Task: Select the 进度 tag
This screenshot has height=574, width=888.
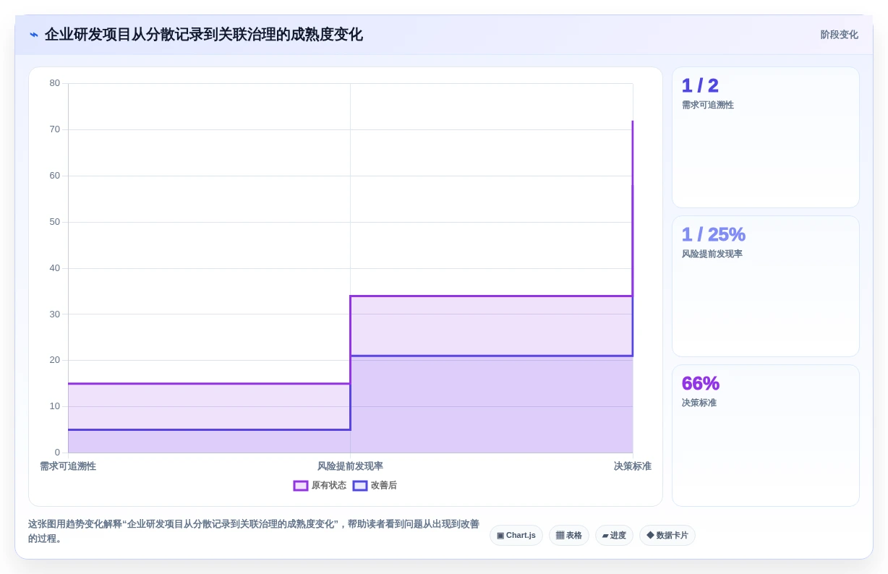Action: (x=614, y=536)
